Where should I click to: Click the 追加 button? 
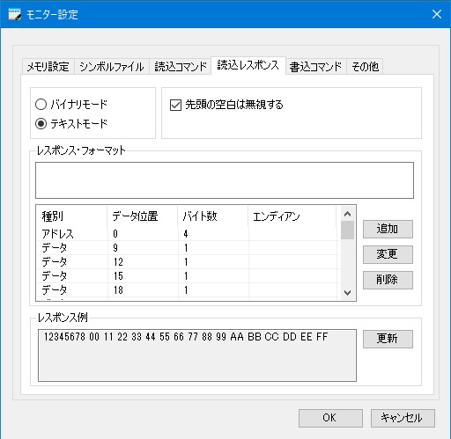click(x=388, y=229)
